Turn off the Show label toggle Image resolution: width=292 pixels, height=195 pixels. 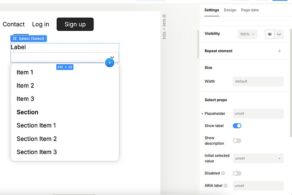pos(237,126)
